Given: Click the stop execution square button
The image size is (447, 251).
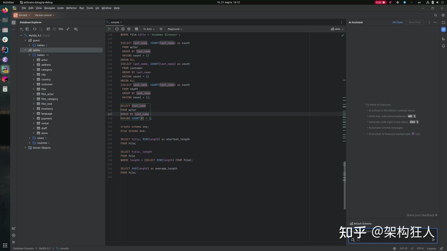Looking at the screenshot, I should (161, 29).
